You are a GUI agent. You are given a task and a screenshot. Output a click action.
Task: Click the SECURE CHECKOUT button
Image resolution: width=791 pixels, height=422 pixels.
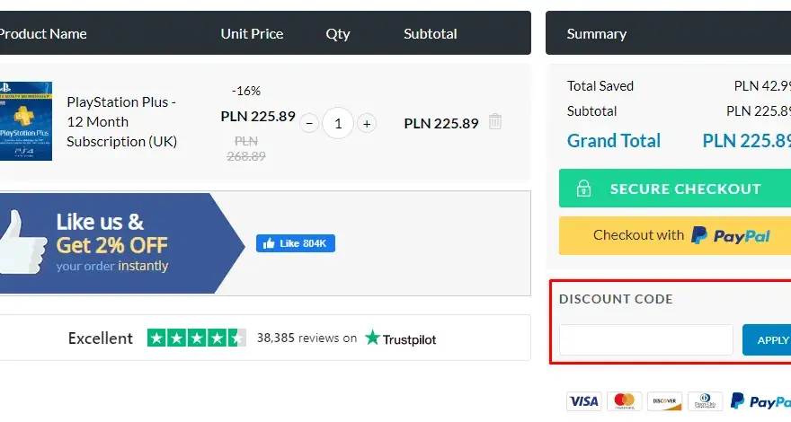tap(675, 189)
